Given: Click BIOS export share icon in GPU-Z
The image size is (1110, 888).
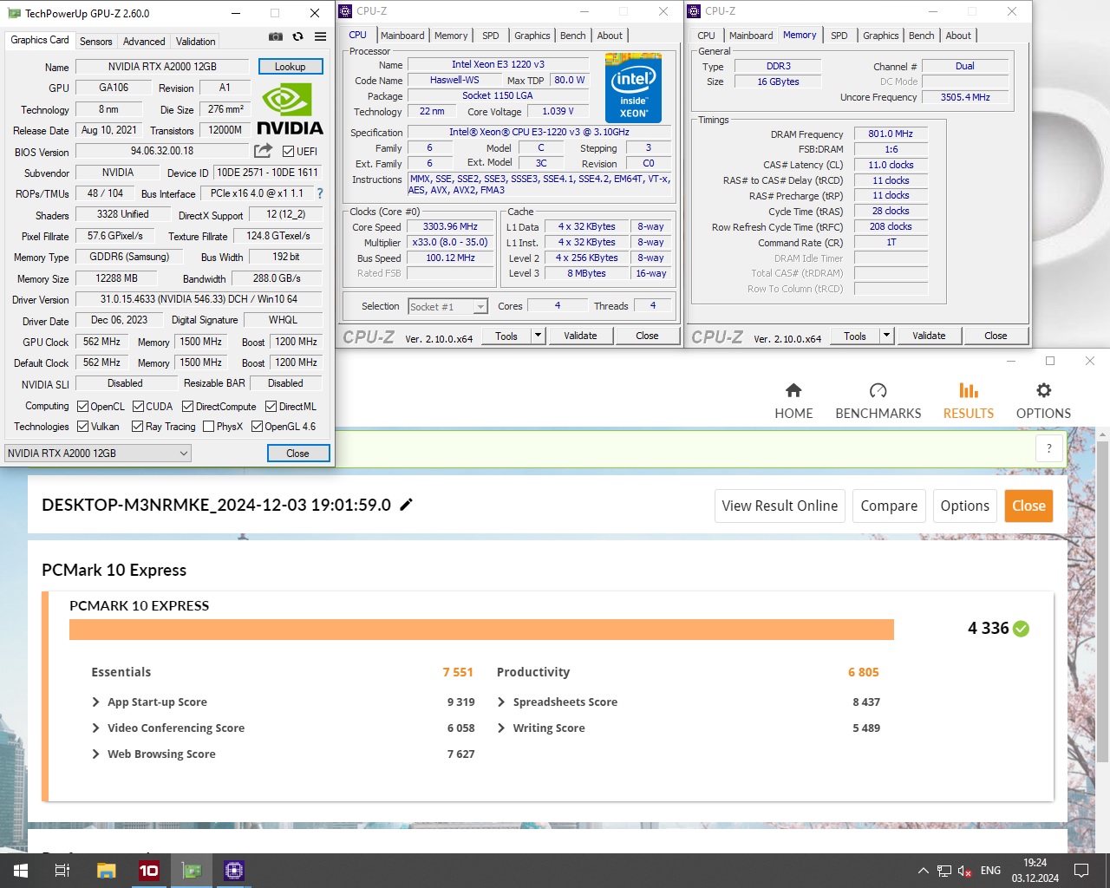Looking at the screenshot, I should [x=263, y=151].
